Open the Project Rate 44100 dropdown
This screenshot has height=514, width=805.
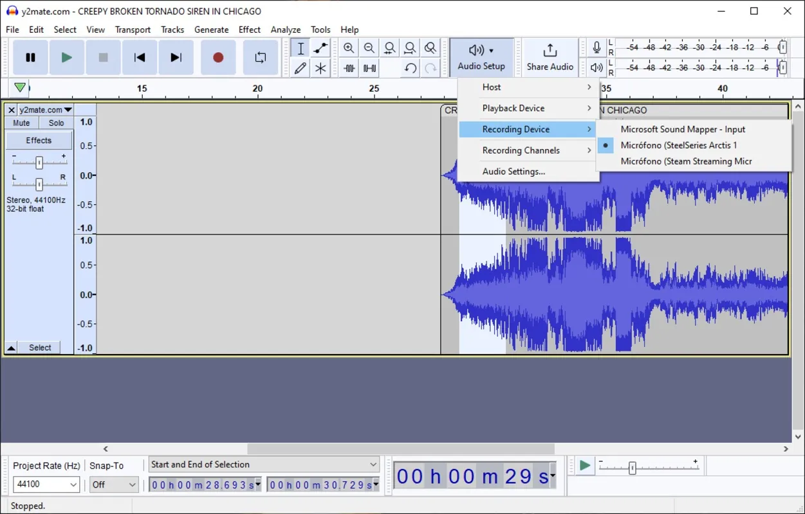tap(46, 484)
